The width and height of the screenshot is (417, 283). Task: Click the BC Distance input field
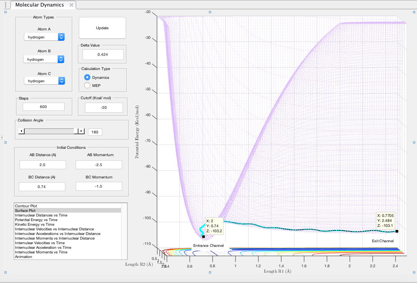pyautogui.click(x=42, y=187)
